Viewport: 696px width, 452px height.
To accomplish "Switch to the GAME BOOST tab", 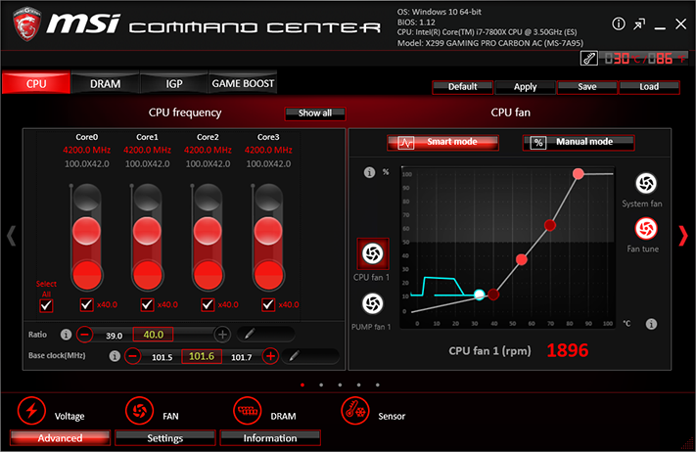I will point(243,83).
